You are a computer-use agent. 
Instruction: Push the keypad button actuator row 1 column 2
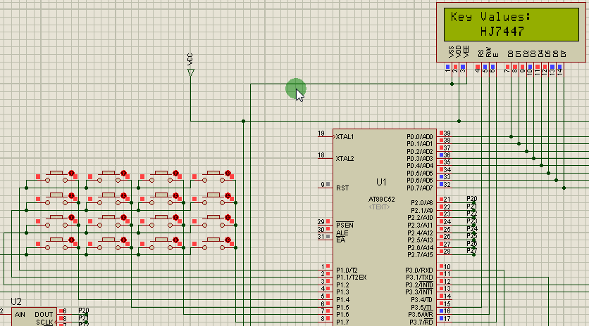(108, 173)
